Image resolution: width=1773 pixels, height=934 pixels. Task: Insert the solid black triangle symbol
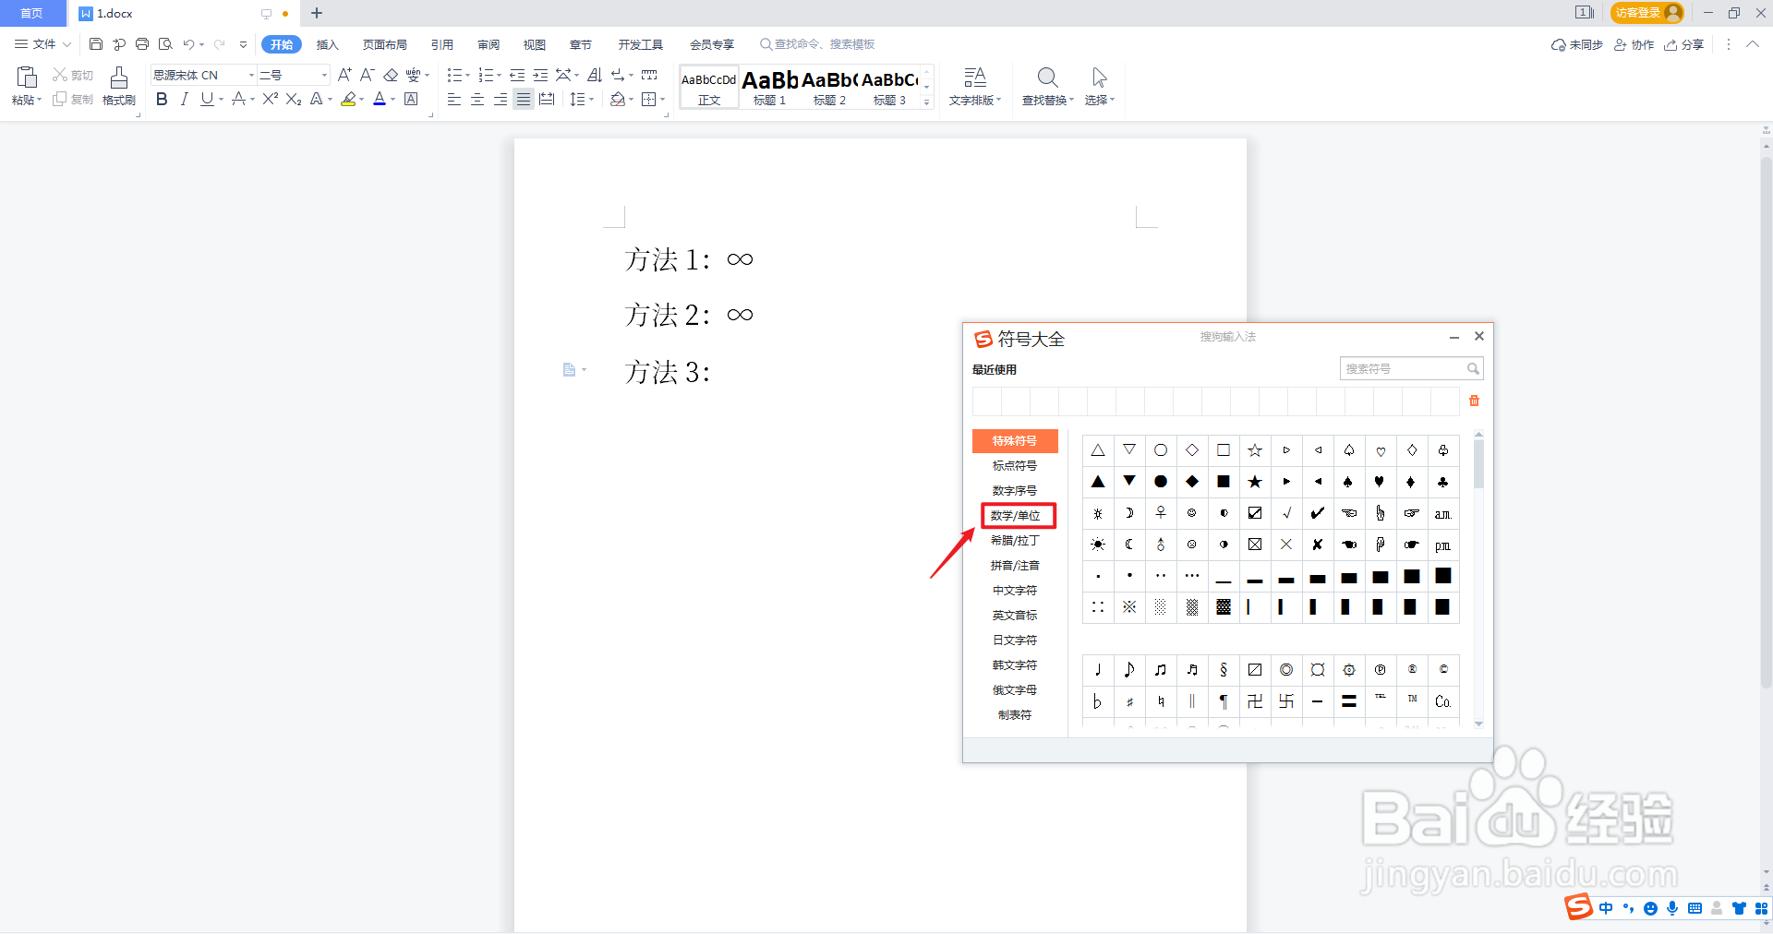pyautogui.click(x=1098, y=482)
